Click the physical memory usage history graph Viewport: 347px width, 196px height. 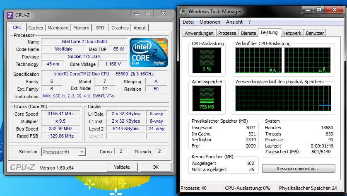283,98
